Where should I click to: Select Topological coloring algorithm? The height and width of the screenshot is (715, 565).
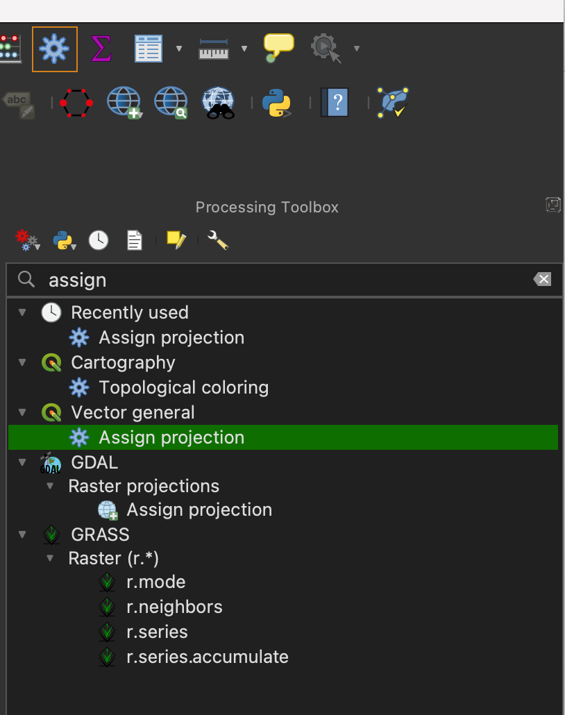tap(183, 387)
